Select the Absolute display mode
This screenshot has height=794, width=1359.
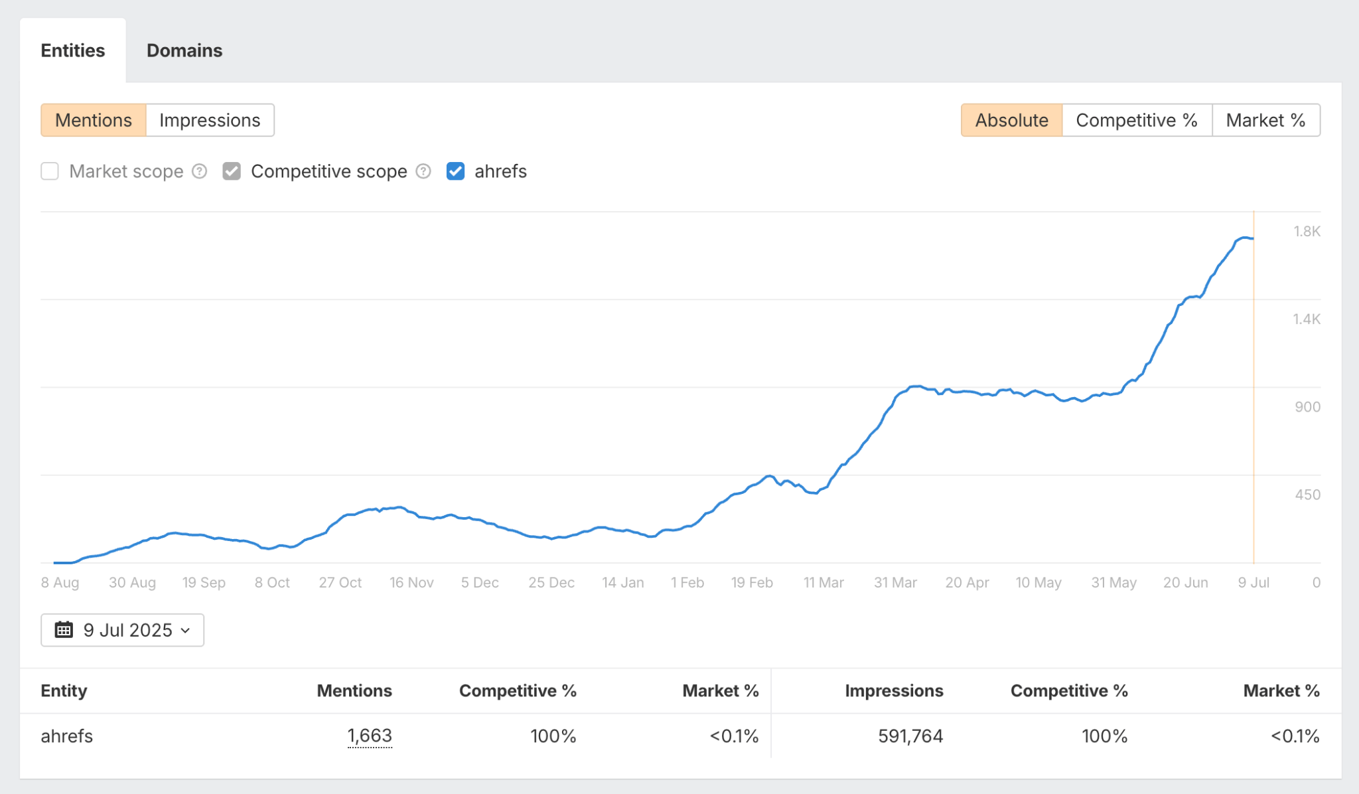coord(1011,120)
